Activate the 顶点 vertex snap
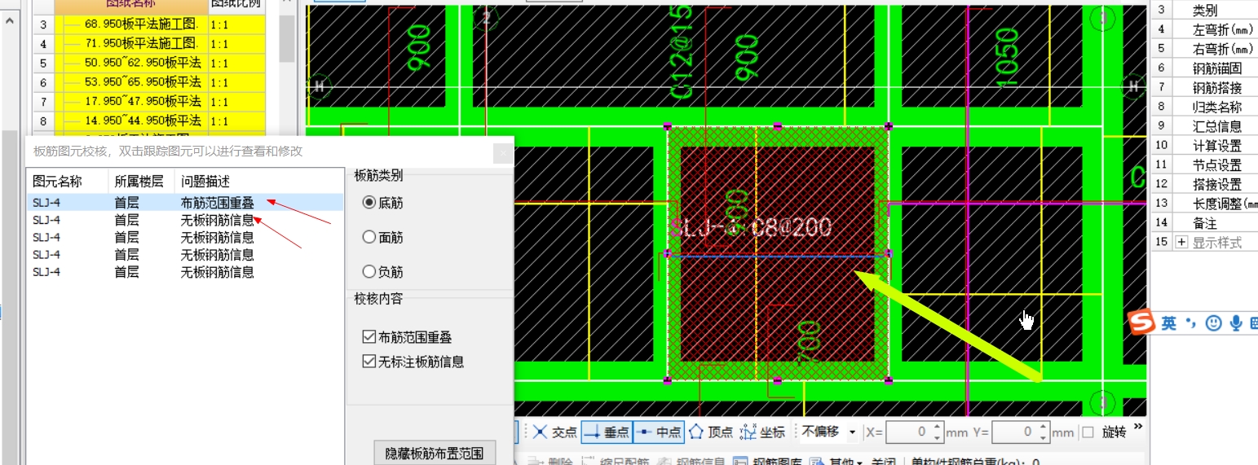1258x465 pixels. point(710,432)
